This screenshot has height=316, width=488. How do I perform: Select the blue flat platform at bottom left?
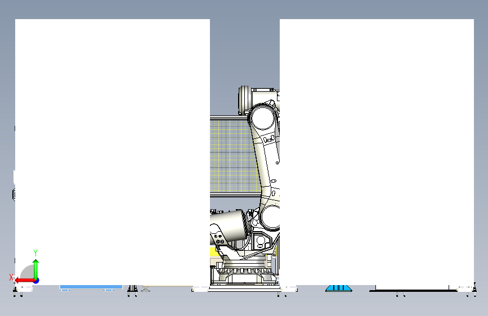tap(91, 287)
